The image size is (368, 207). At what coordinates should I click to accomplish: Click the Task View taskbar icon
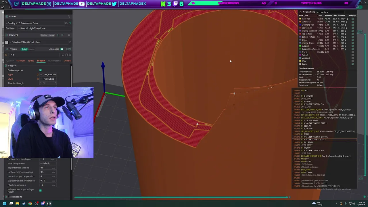(x=11, y=204)
